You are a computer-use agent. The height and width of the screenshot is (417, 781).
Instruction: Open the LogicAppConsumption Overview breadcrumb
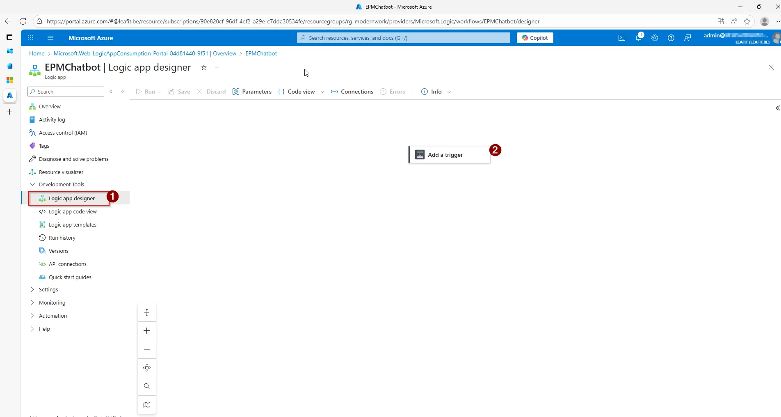pyautogui.click(x=145, y=53)
